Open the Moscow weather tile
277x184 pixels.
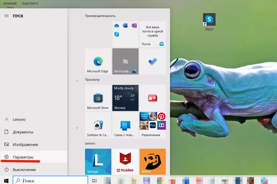click(x=125, y=98)
